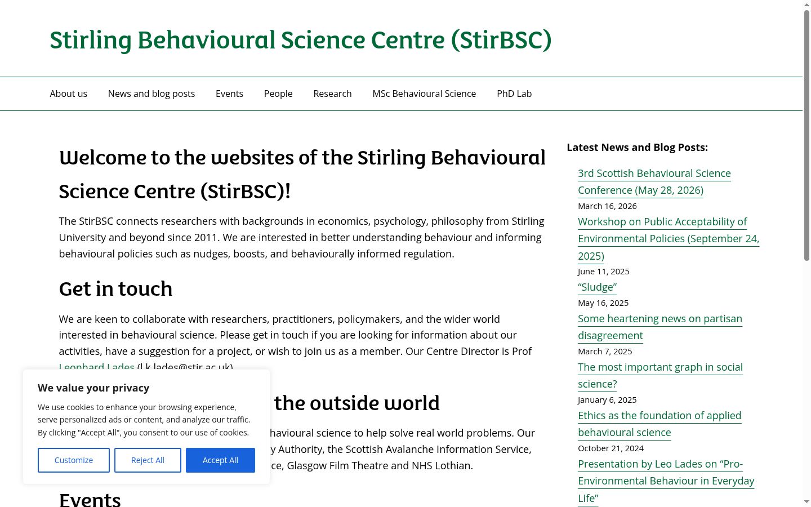Open the About us menu item
Viewport: 811px width, 507px height.
point(68,94)
